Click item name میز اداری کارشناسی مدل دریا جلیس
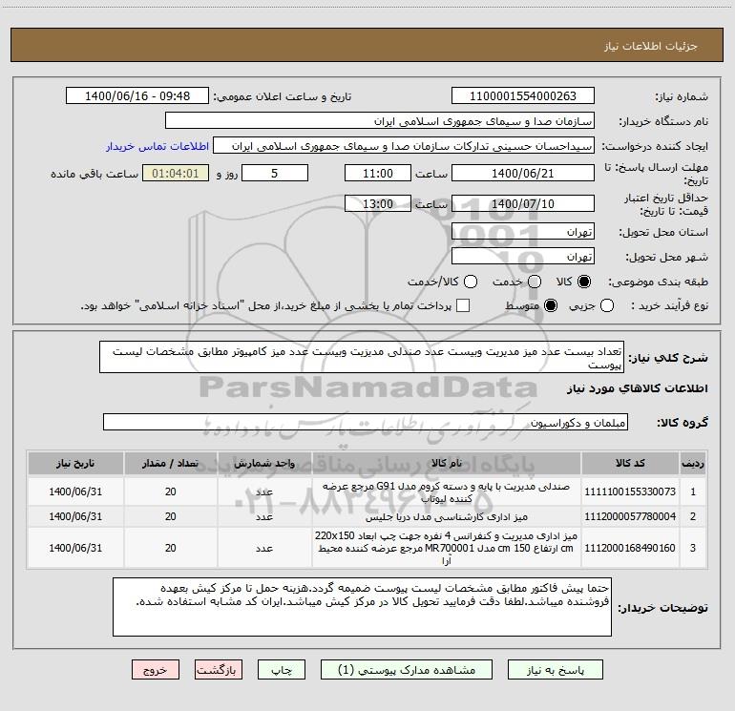735x711 pixels. tap(447, 517)
